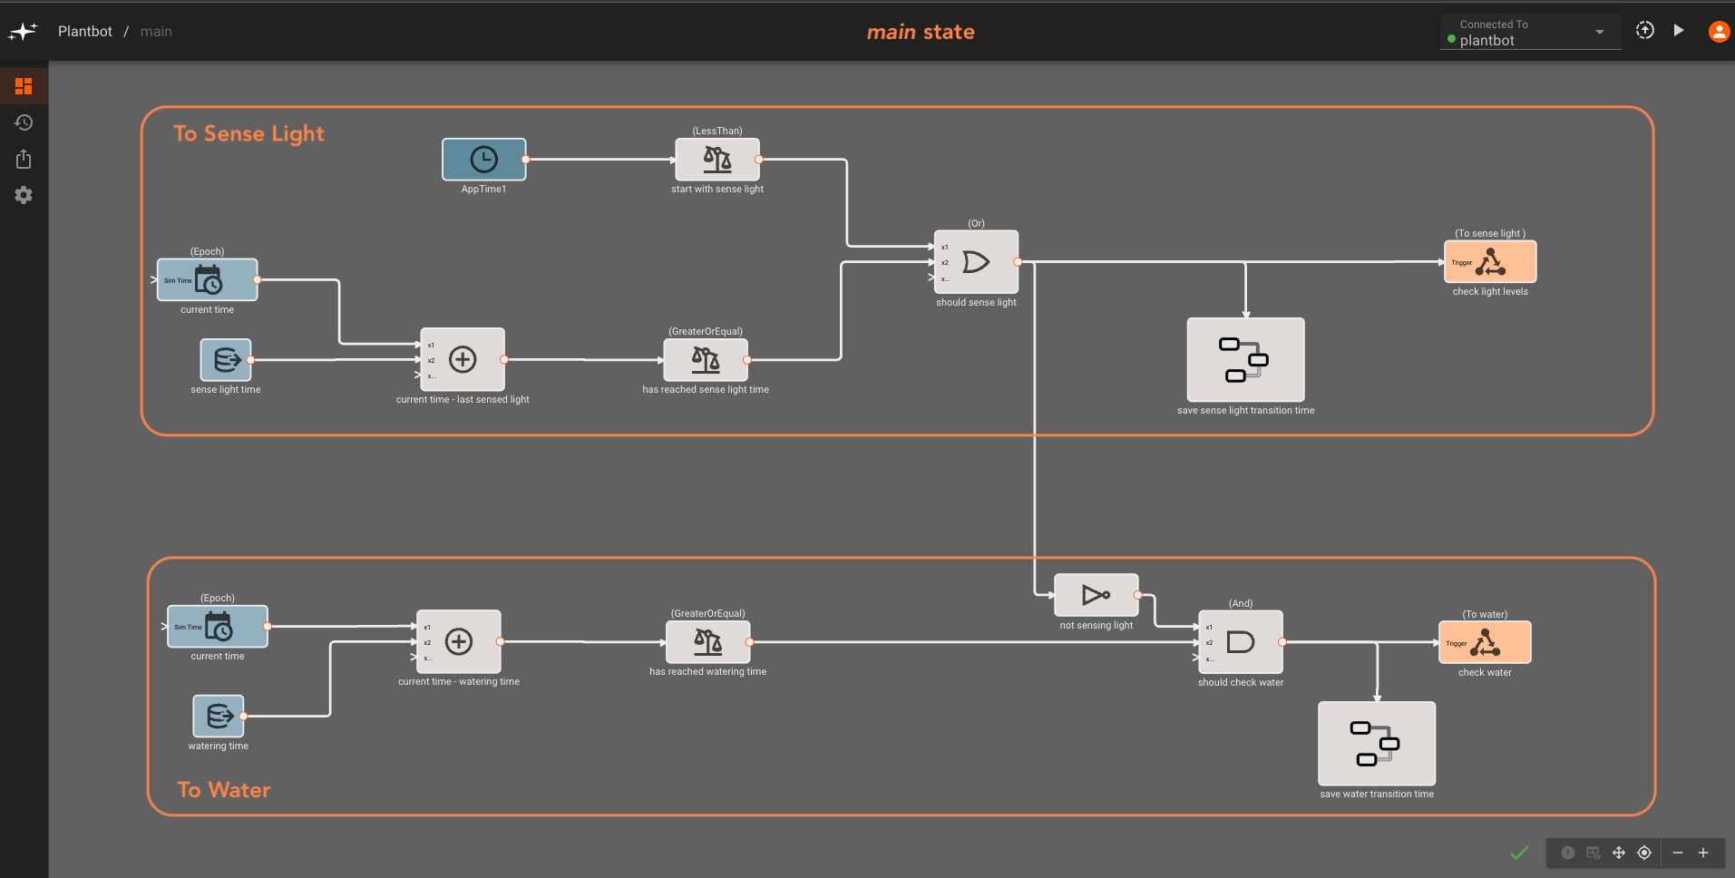Select the 'sense light time' data node
The width and height of the screenshot is (1735, 878).
click(225, 360)
